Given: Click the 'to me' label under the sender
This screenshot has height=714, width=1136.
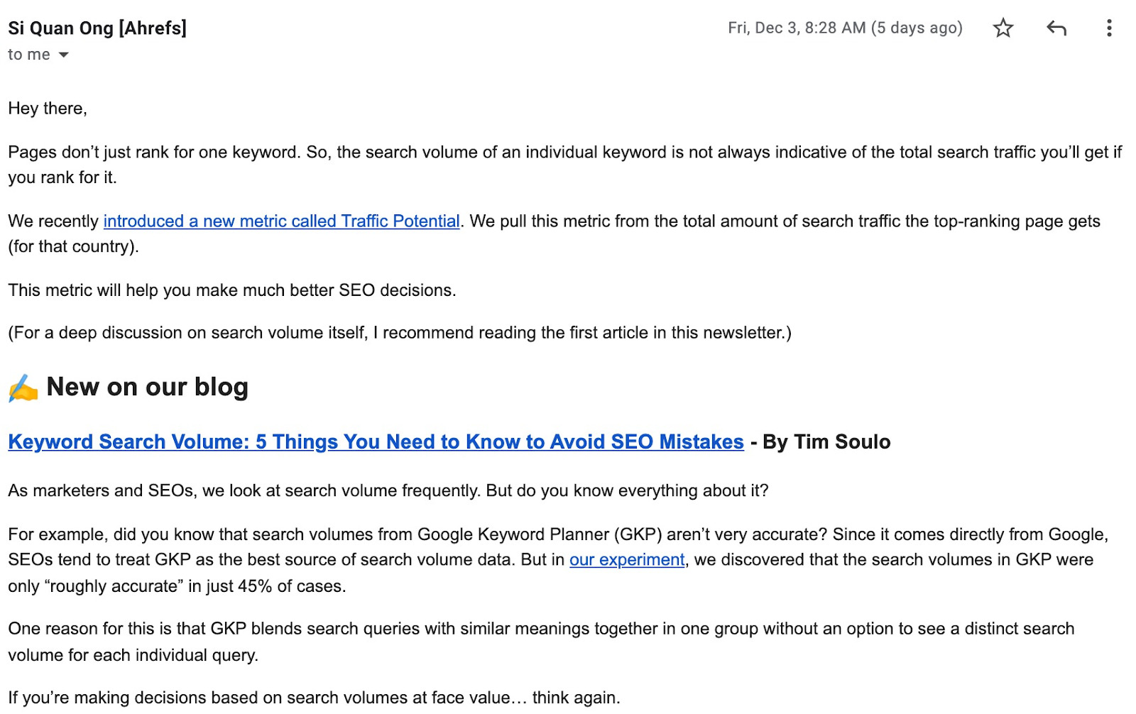Looking at the screenshot, I should [28, 54].
